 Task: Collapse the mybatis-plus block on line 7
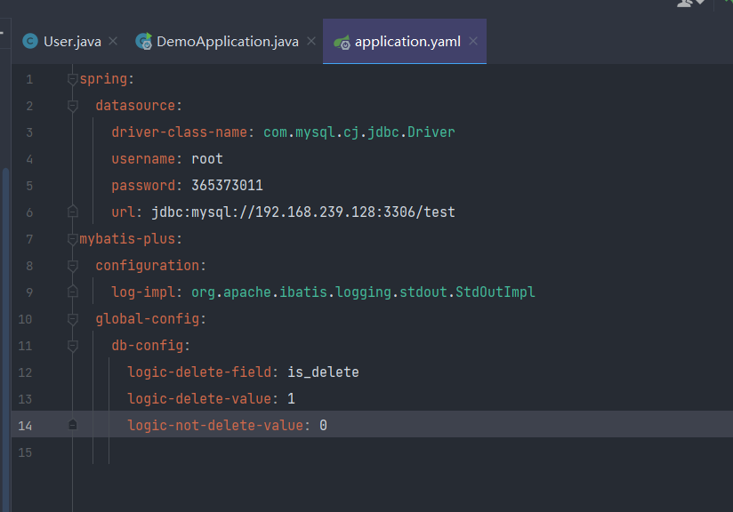[72, 240]
